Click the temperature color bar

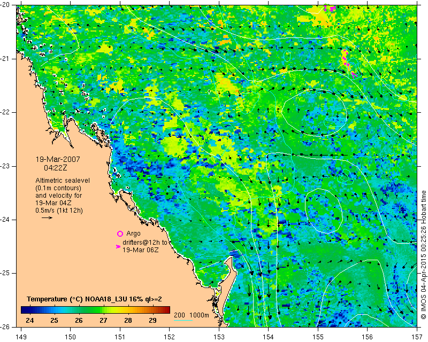(96, 310)
